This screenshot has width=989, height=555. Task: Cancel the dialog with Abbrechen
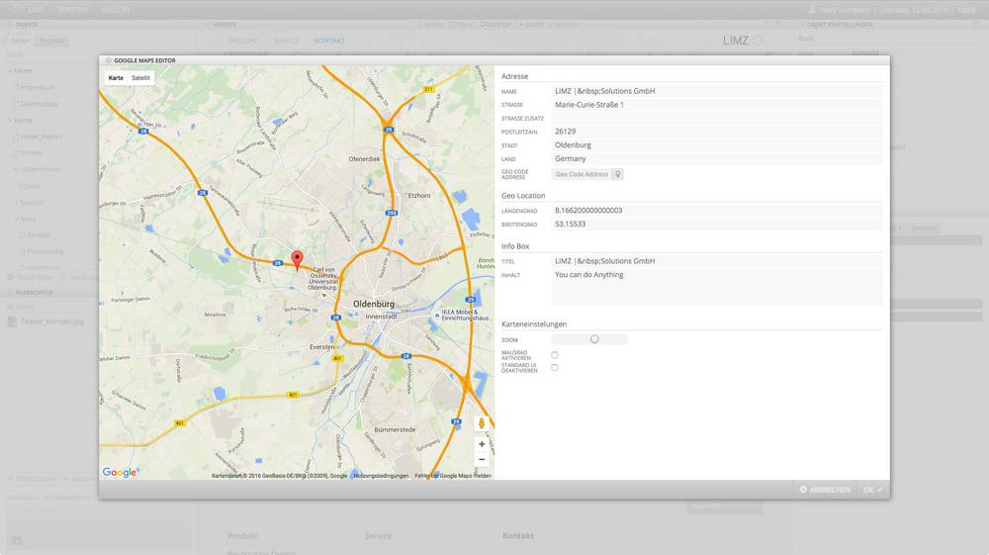[825, 490]
